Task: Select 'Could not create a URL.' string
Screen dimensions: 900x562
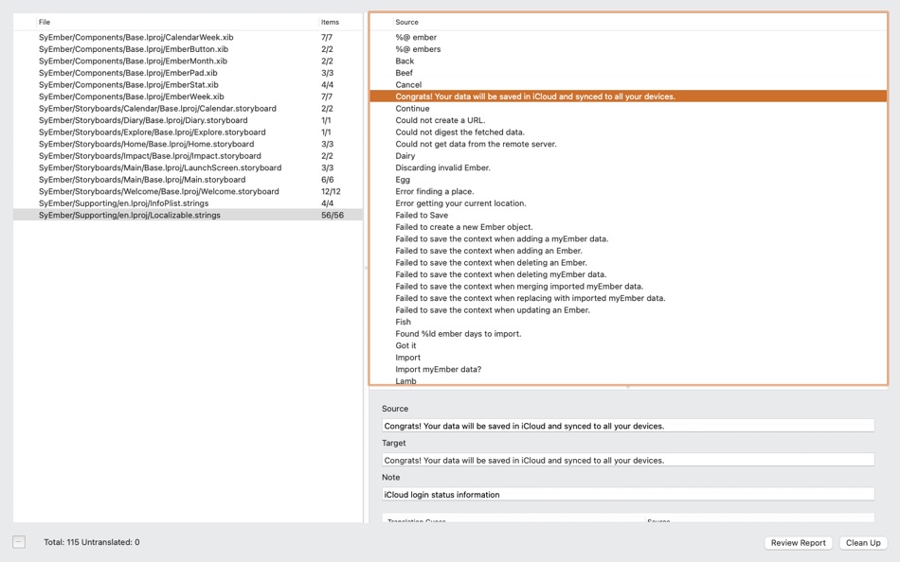Action: (628, 120)
